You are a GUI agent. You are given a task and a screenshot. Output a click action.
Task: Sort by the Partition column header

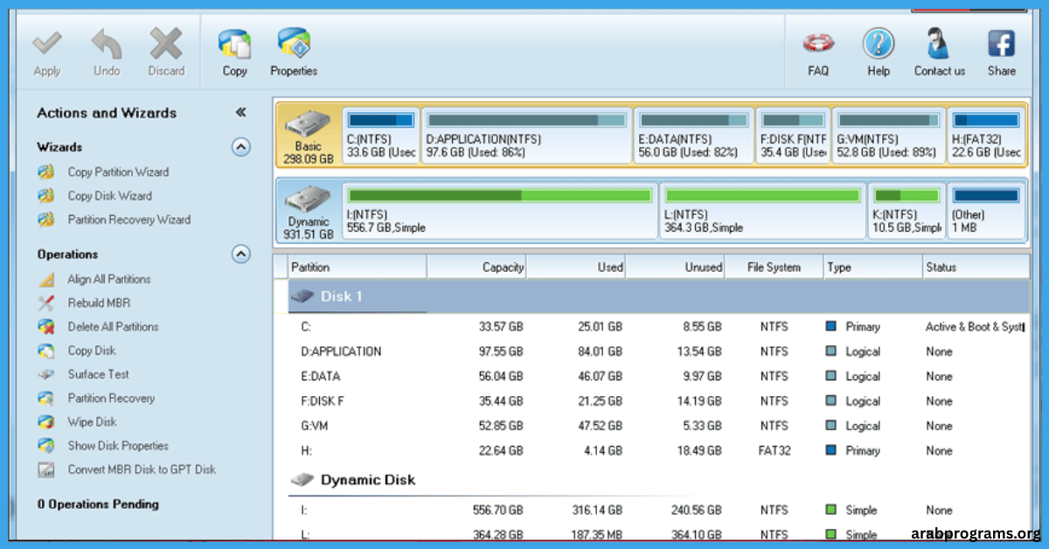click(x=357, y=268)
